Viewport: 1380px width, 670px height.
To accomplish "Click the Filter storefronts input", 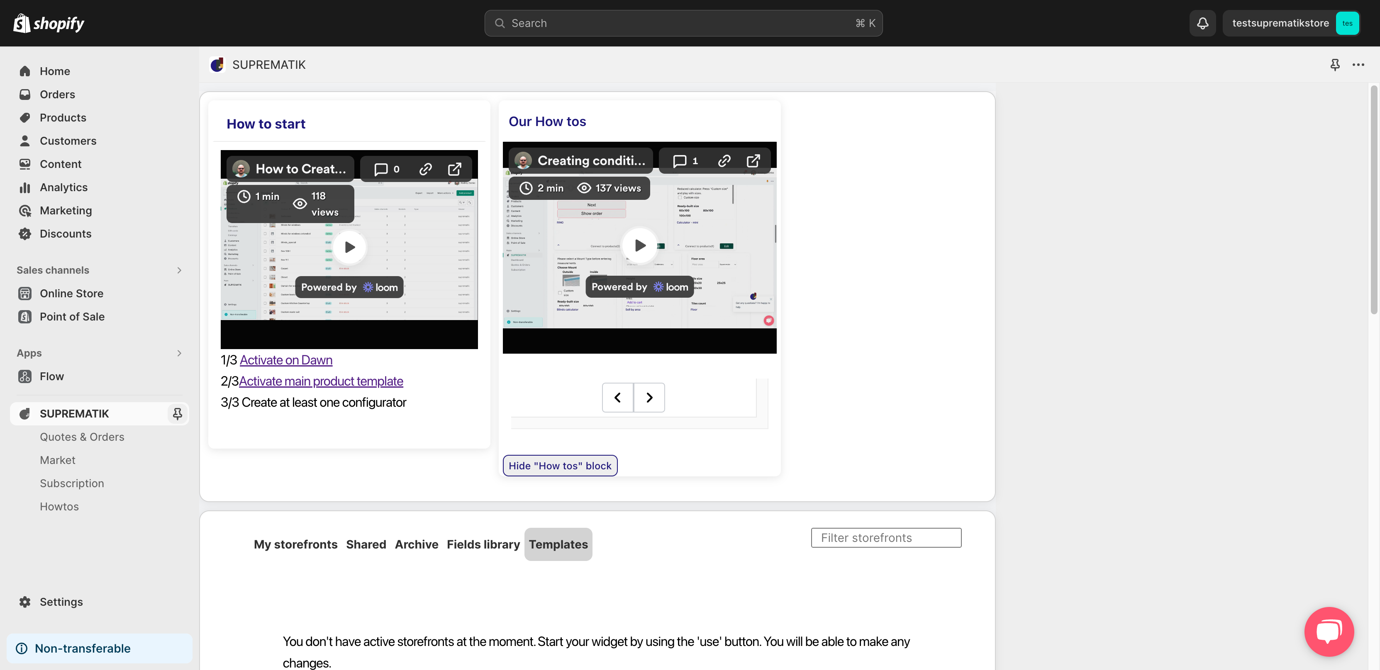I will [x=886, y=538].
